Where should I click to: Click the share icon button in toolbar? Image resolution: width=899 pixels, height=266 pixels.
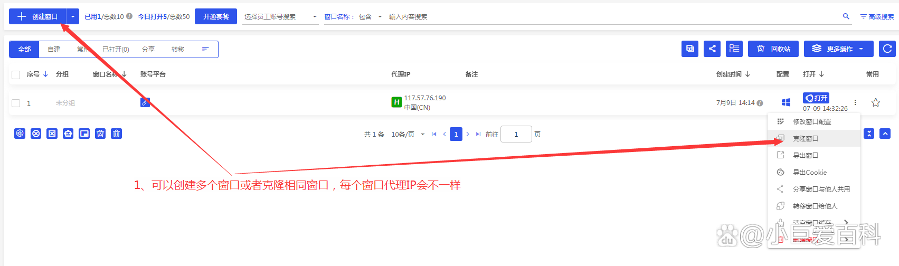712,49
